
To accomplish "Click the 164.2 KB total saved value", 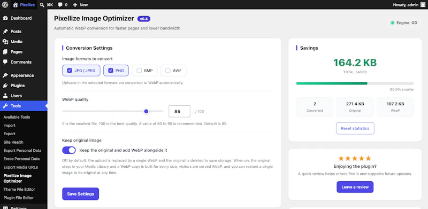I will pos(355,63).
